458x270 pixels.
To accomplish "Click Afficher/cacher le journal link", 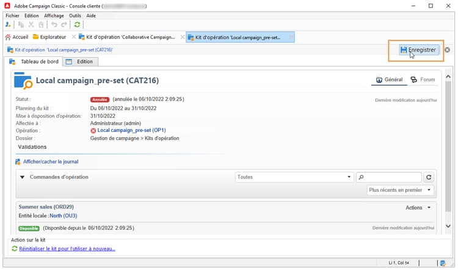I will tap(51, 162).
